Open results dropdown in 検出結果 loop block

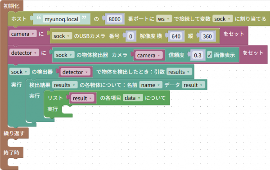tap(64, 85)
